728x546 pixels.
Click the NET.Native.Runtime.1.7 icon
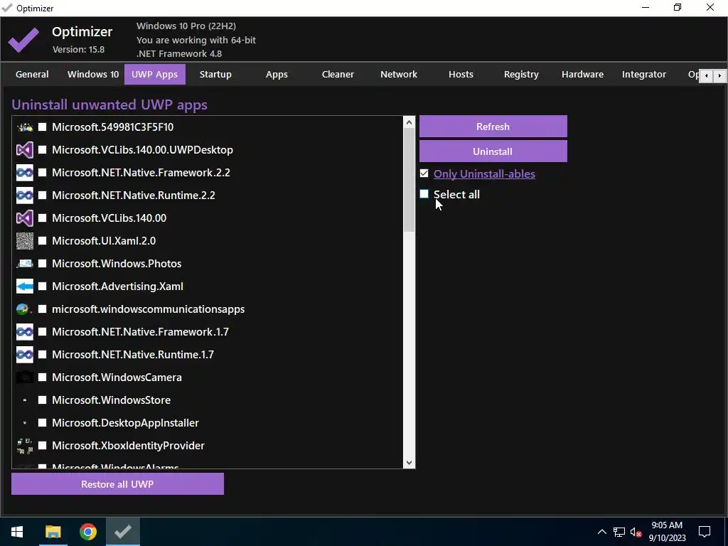point(25,355)
